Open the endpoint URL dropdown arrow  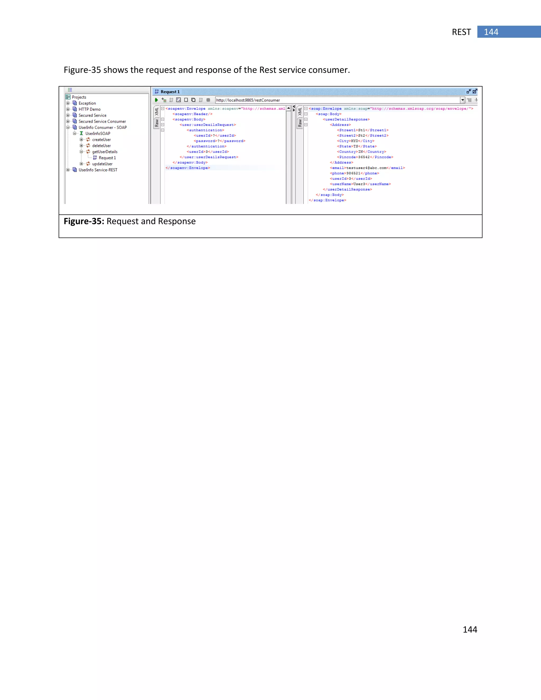[463, 100]
